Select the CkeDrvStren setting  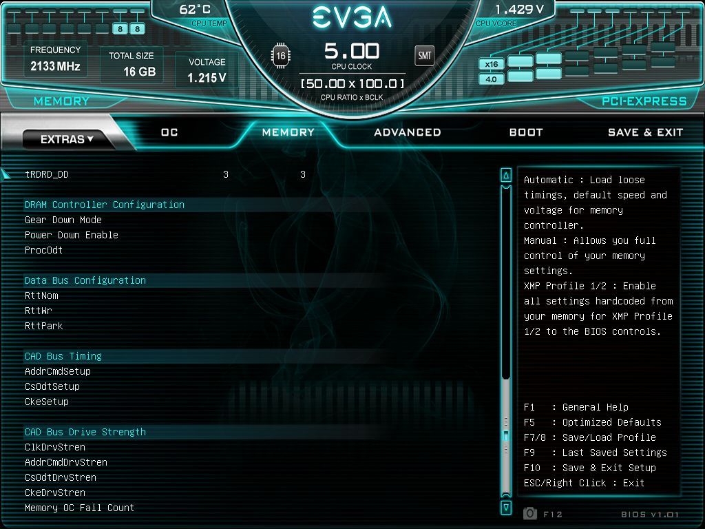55,492
